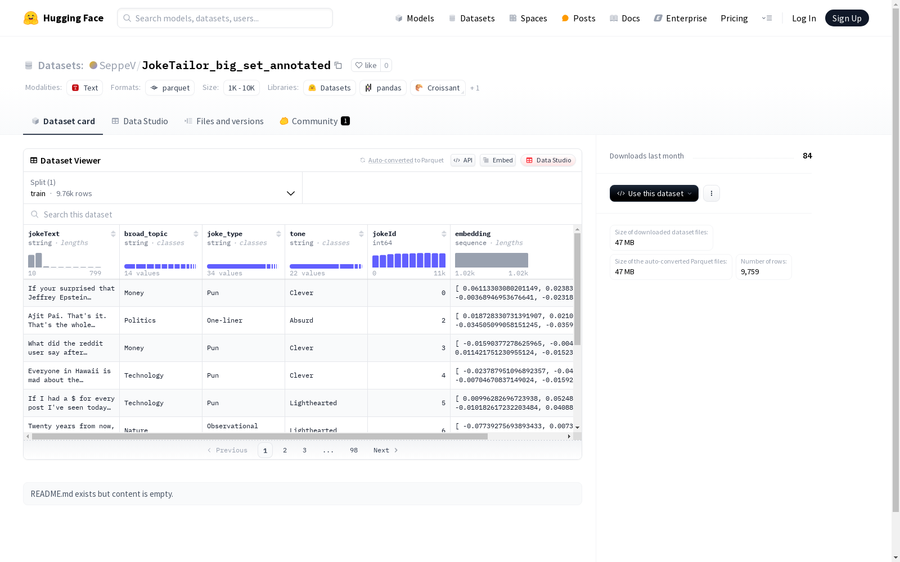Image resolution: width=900 pixels, height=562 pixels.
Task: Open Datasets in the top navigation
Action: [x=471, y=18]
